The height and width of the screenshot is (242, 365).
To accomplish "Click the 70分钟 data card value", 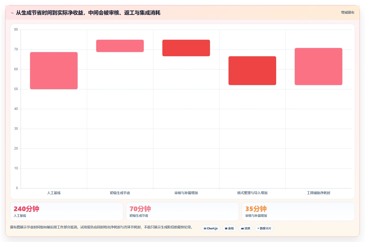I will point(140,209).
